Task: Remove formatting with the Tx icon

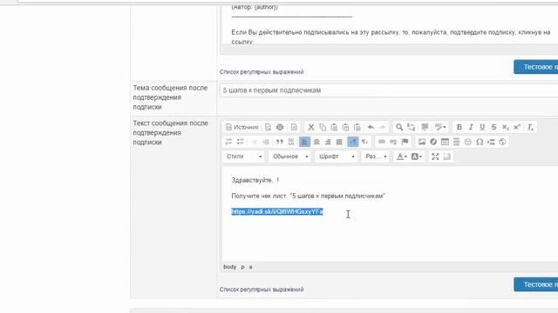Action: (x=530, y=127)
